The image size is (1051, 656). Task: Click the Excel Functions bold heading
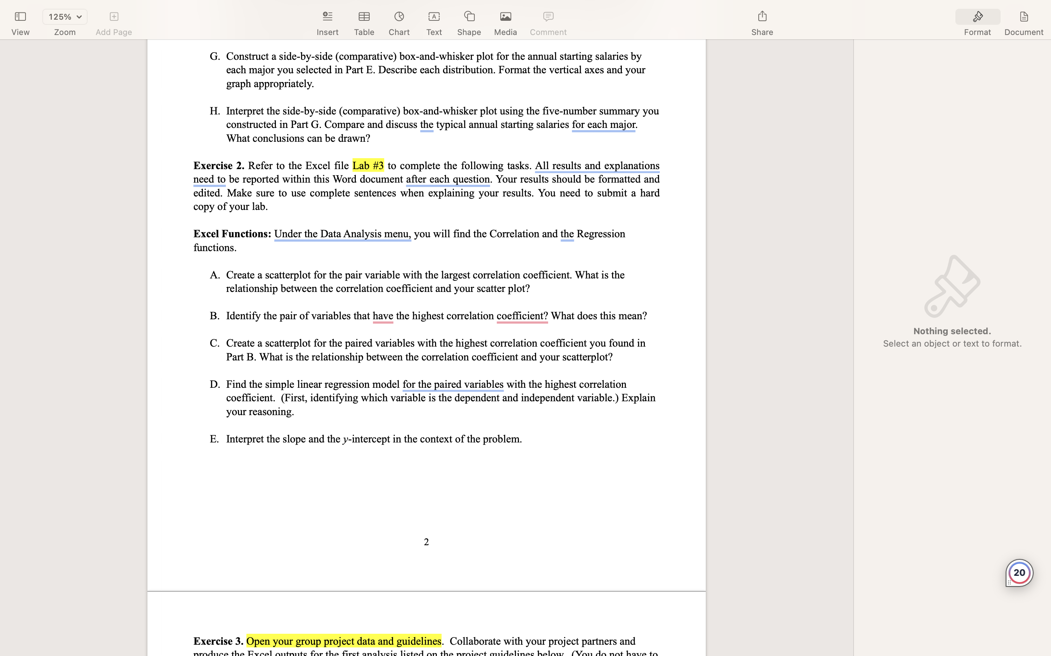pos(232,234)
